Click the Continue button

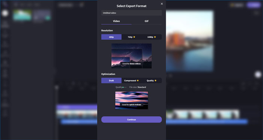[131, 120]
